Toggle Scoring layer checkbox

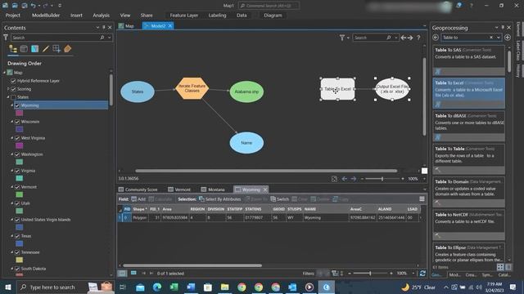click(x=13, y=89)
